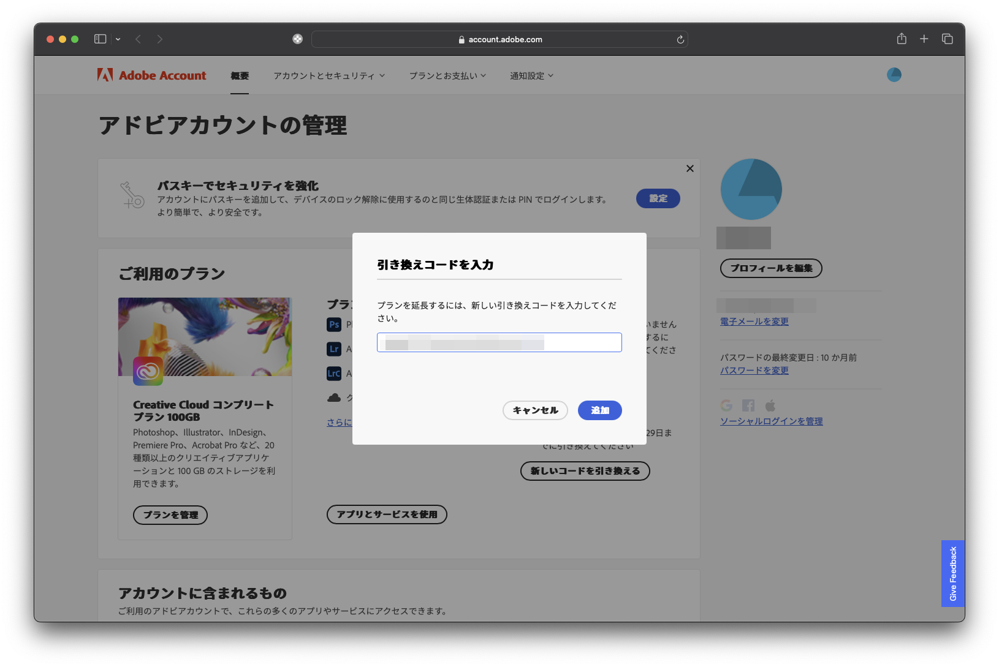Click the パスワードを変更 link
The width and height of the screenshot is (999, 667).
click(x=754, y=371)
